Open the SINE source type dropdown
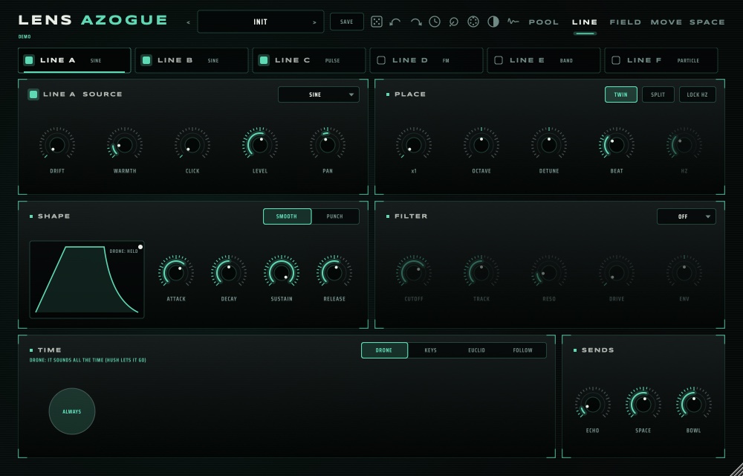 pos(319,94)
